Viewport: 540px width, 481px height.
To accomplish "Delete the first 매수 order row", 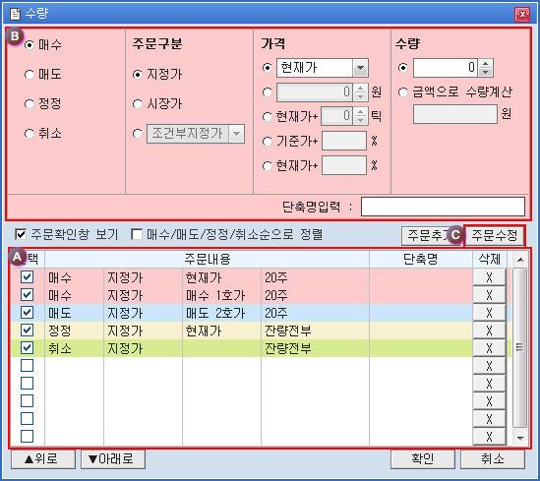I will [x=489, y=277].
